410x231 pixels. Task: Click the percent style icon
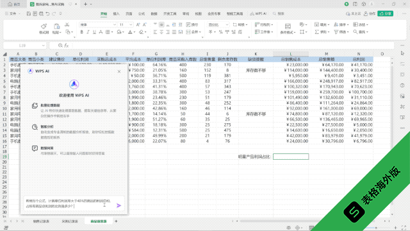(221, 32)
